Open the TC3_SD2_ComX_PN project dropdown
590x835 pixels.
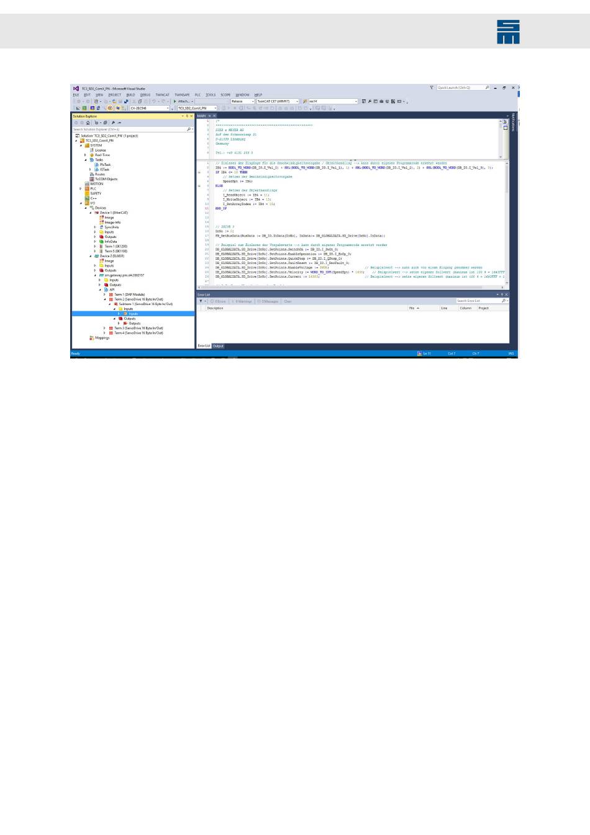point(197,108)
